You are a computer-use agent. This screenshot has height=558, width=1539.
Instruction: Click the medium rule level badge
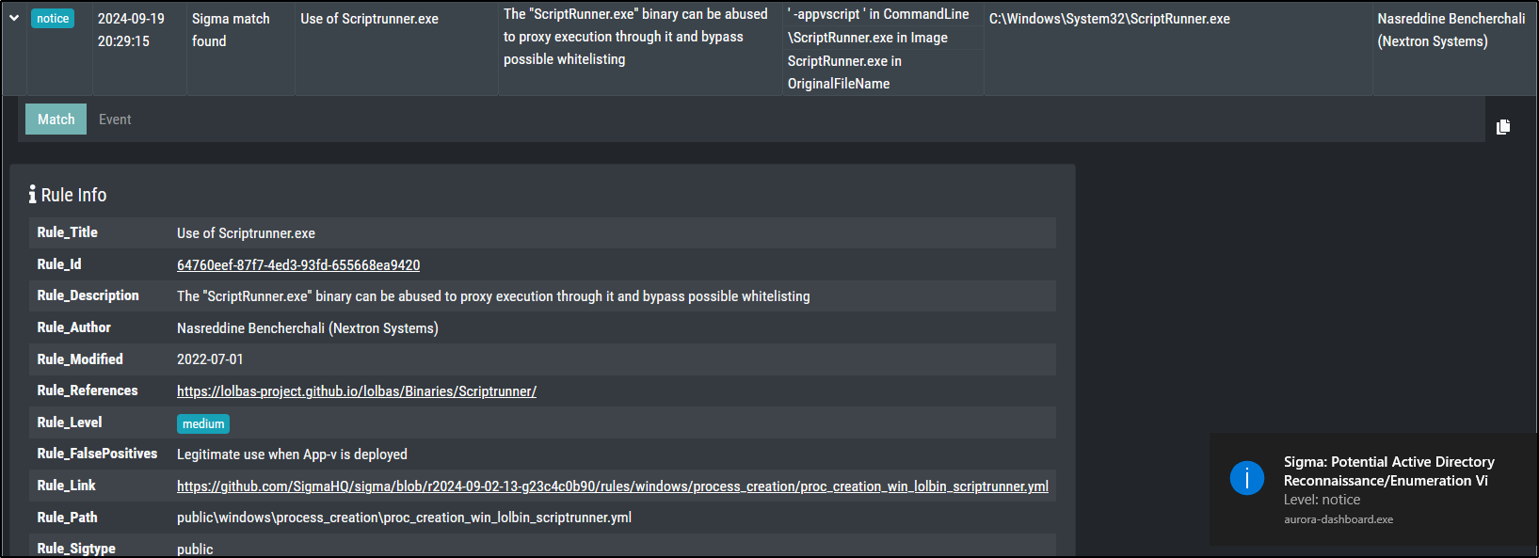tap(203, 423)
